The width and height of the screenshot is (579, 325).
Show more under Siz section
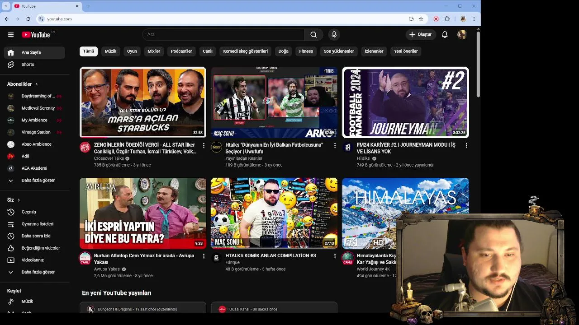click(34, 272)
